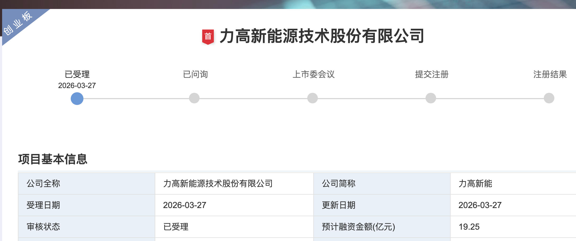Screen dimensions: 576x241
Task: Click the red 首 badge icon
Action: [208, 36]
